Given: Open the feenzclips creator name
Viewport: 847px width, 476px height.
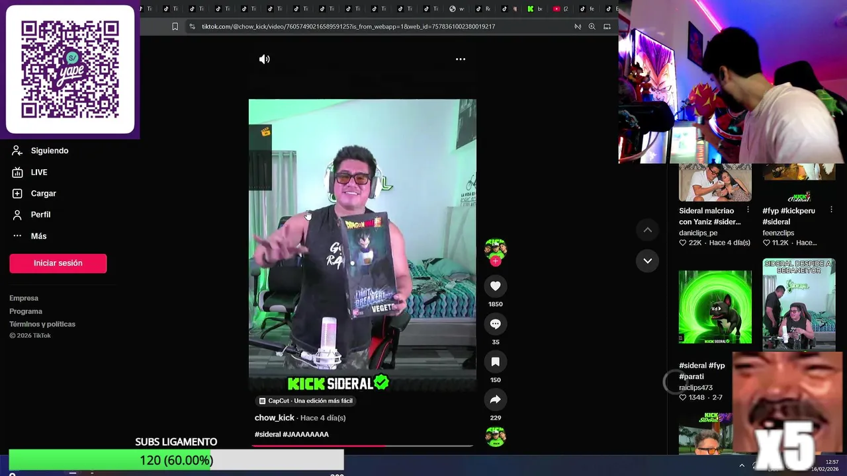Looking at the screenshot, I should click(778, 233).
